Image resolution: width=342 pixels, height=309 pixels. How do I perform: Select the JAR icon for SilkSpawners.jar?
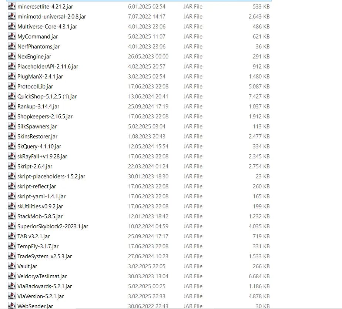click(12, 126)
